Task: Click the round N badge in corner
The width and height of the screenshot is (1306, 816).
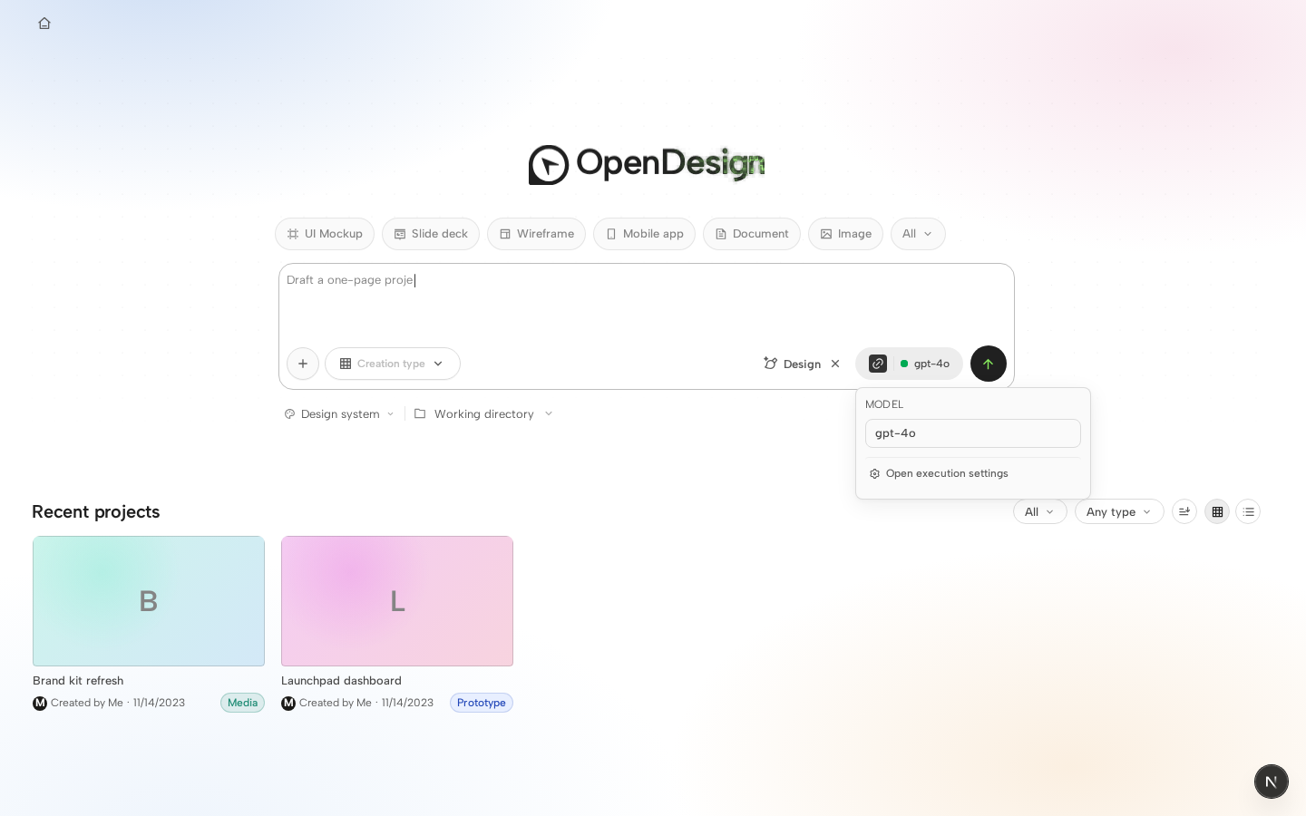Action: pos(1272,782)
